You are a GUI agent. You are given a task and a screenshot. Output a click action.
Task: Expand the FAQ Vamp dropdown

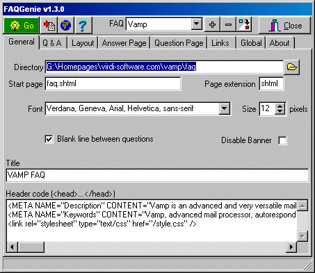click(x=197, y=24)
